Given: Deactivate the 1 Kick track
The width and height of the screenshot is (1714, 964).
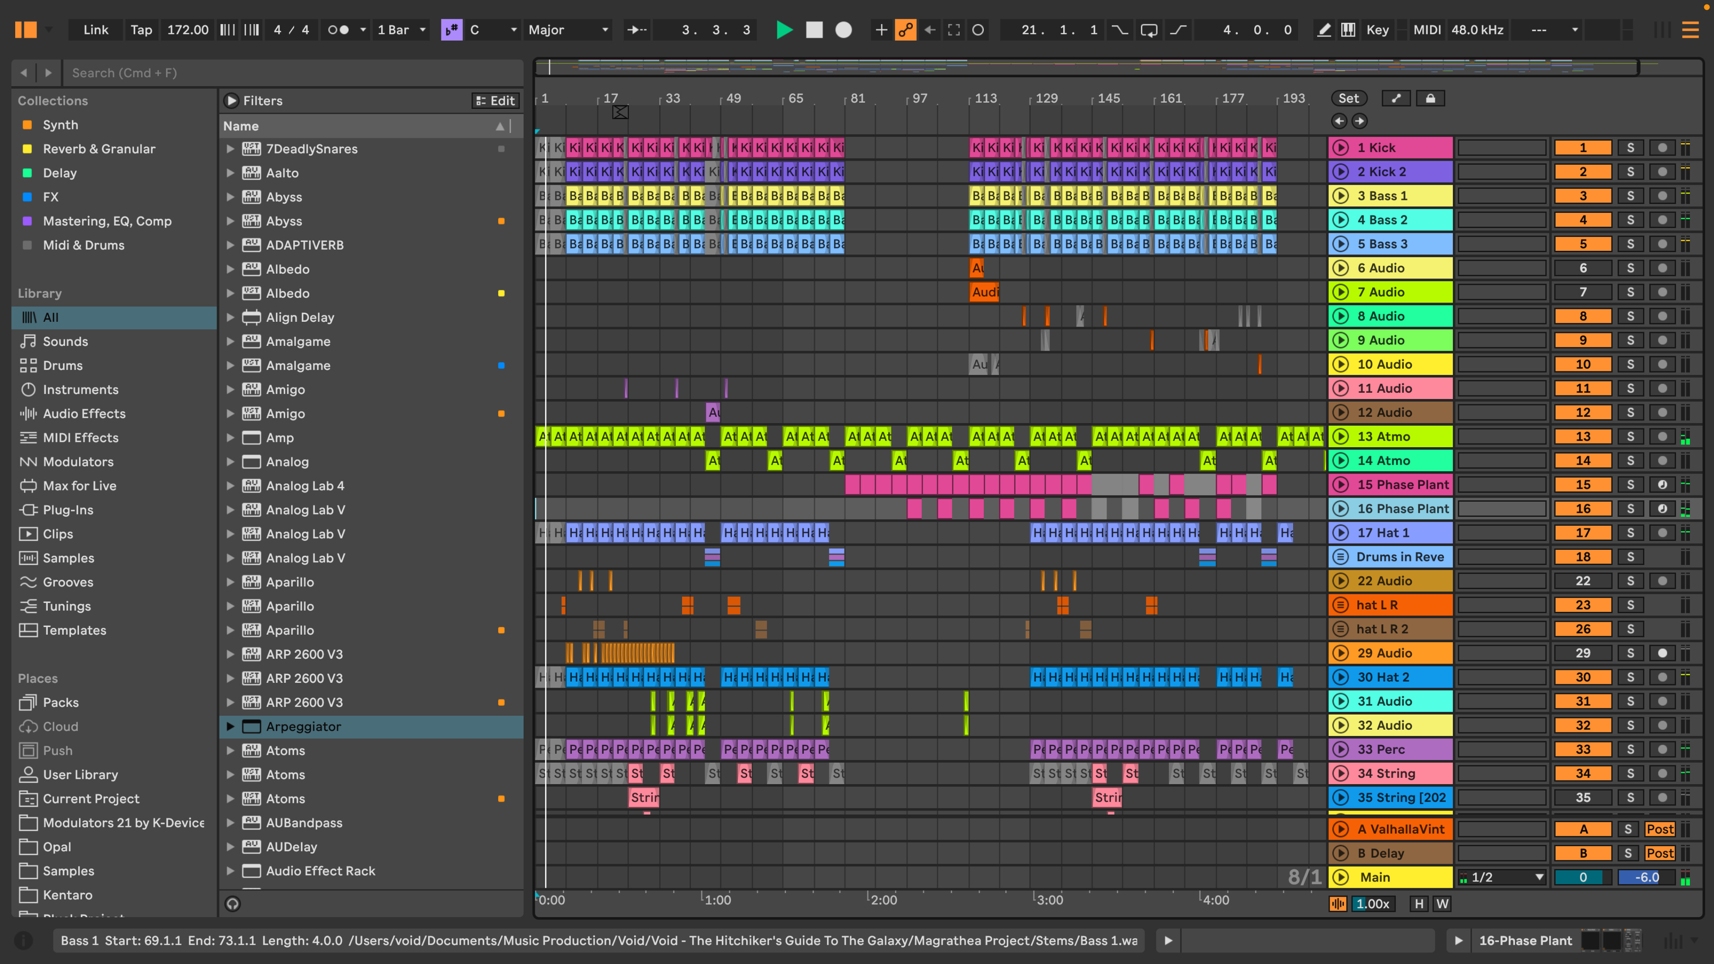Looking at the screenshot, I should tap(1583, 148).
